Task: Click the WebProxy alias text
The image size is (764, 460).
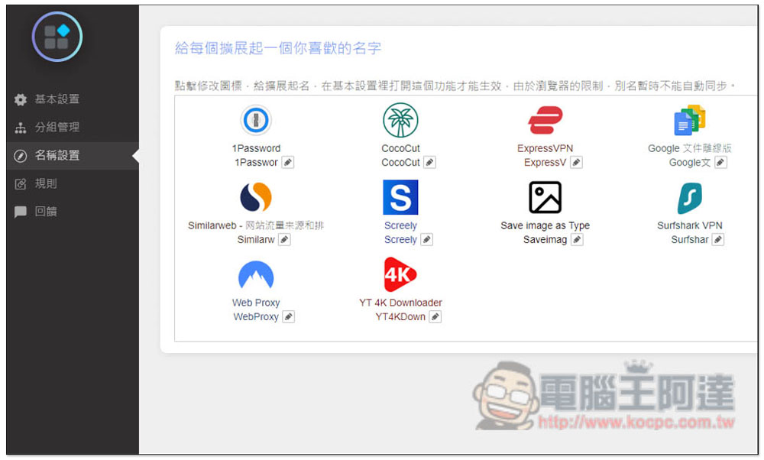Action: tap(256, 317)
